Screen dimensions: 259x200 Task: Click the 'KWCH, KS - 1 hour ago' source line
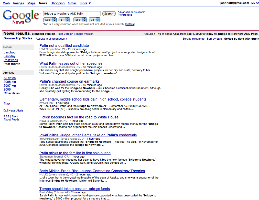tap(54, 103)
